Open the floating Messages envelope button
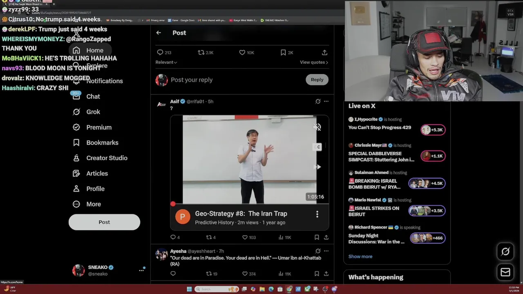This screenshot has height=294, width=523. 505,272
